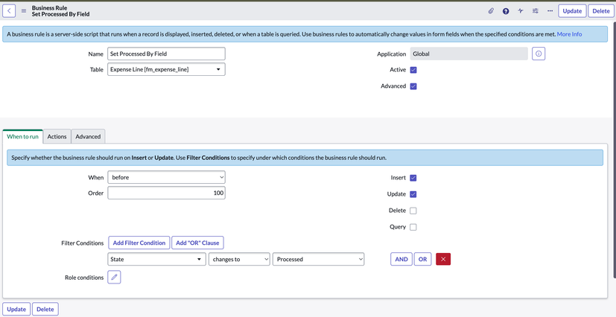Screen dimensions: 616x317
Task: Expand the When dropdown showing before
Action: click(x=166, y=178)
